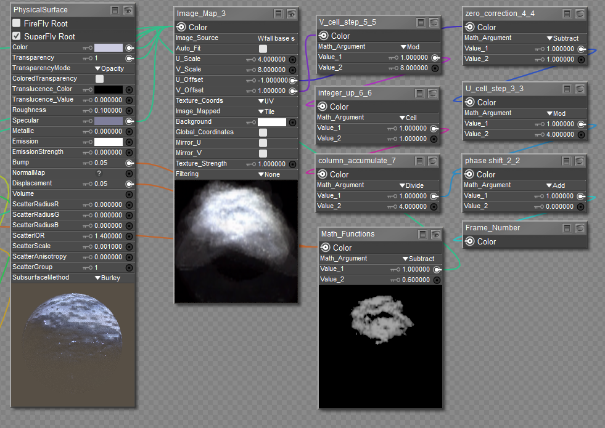
Task: Open V_cell_step_5_5 Math_Argument Mod dropdown
Action: click(x=410, y=47)
